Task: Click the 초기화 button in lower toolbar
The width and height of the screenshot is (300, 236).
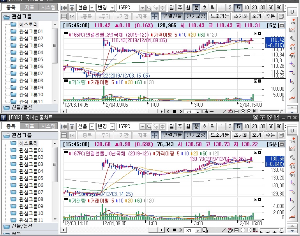Action: [240, 135]
